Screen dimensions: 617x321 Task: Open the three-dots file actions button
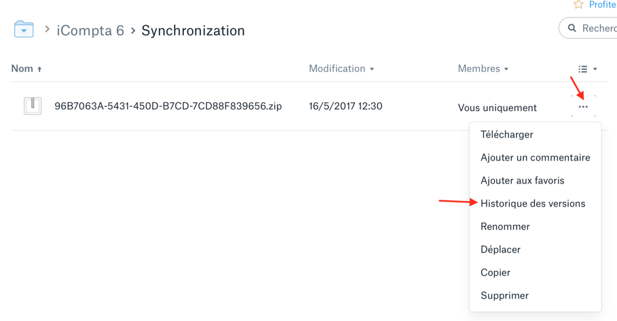pyautogui.click(x=583, y=107)
